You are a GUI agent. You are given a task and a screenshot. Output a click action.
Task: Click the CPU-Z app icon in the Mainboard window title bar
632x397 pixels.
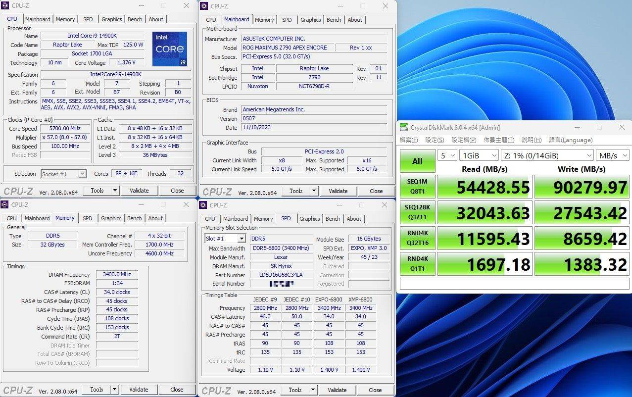click(x=204, y=6)
